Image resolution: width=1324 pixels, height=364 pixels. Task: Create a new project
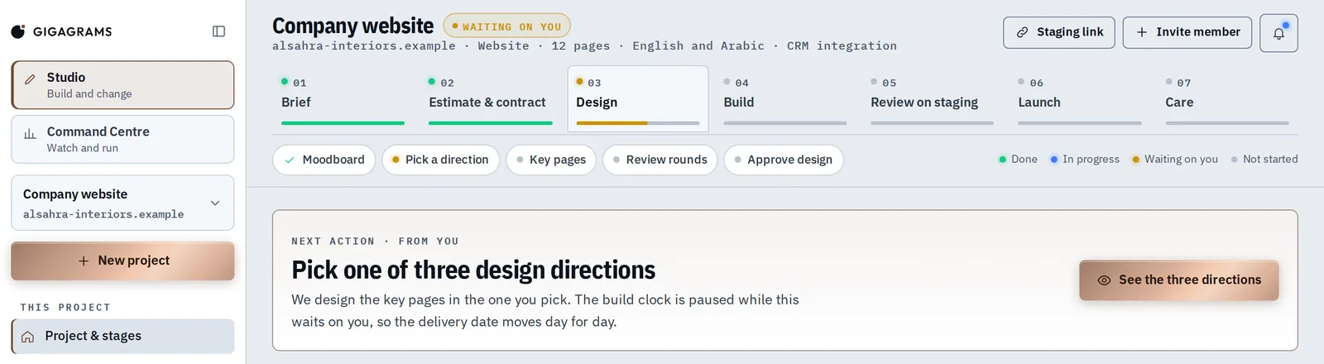(x=122, y=261)
